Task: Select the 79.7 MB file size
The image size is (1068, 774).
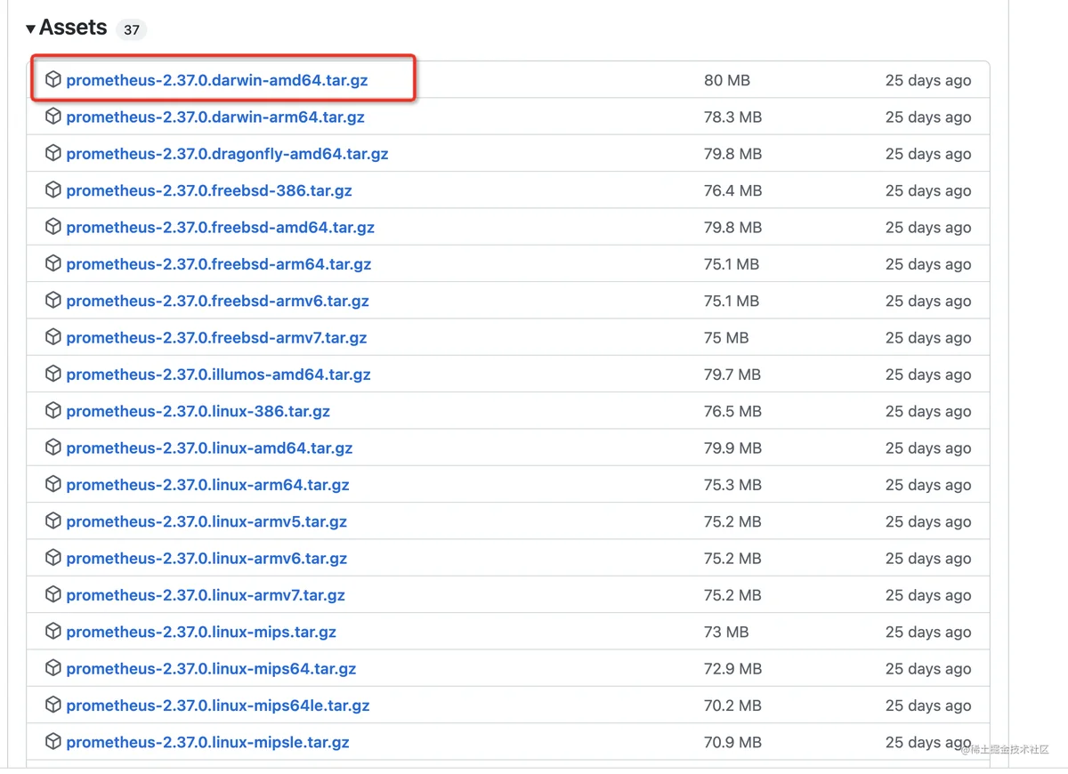Action: point(732,375)
